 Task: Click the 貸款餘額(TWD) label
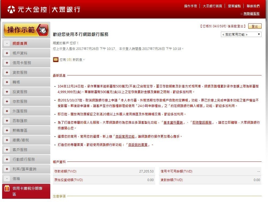point(172,180)
